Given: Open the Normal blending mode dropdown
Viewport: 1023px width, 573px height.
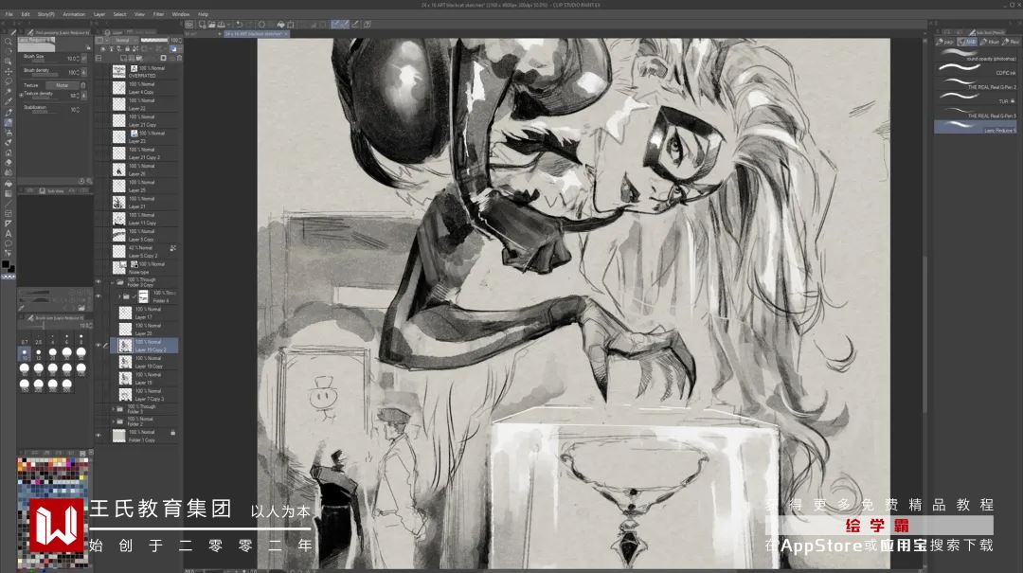Looking at the screenshot, I should pyautogui.click(x=124, y=40).
